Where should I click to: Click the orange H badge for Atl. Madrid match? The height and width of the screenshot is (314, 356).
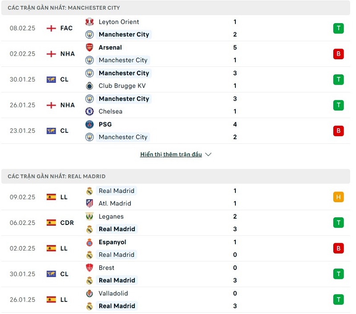(x=338, y=197)
